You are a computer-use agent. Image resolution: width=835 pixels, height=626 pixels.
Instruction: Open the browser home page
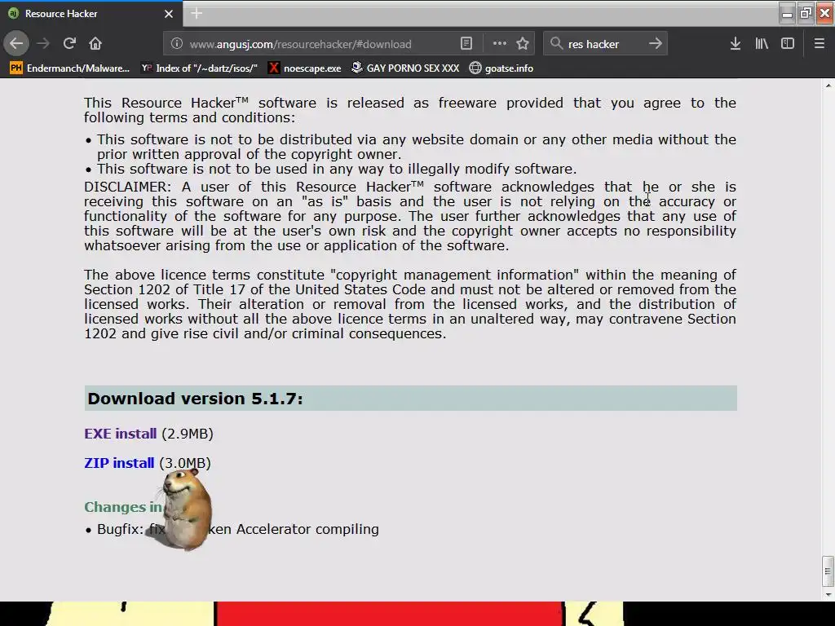(95, 44)
